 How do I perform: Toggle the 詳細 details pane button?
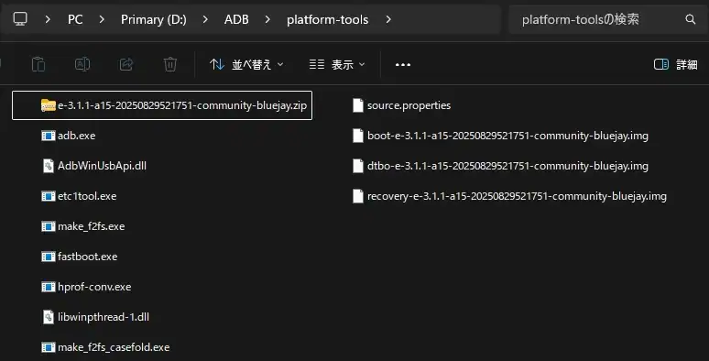675,65
